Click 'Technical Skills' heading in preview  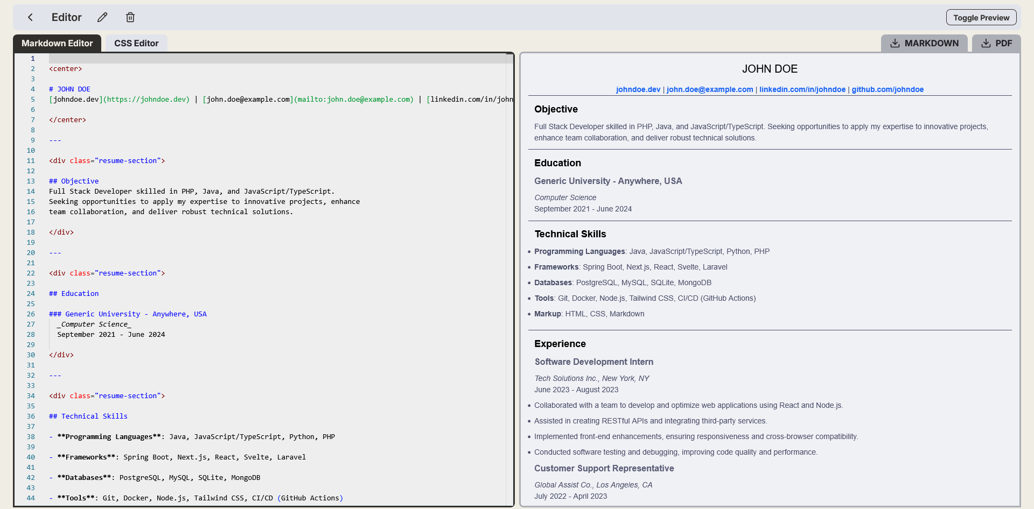click(x=570, y=234)
